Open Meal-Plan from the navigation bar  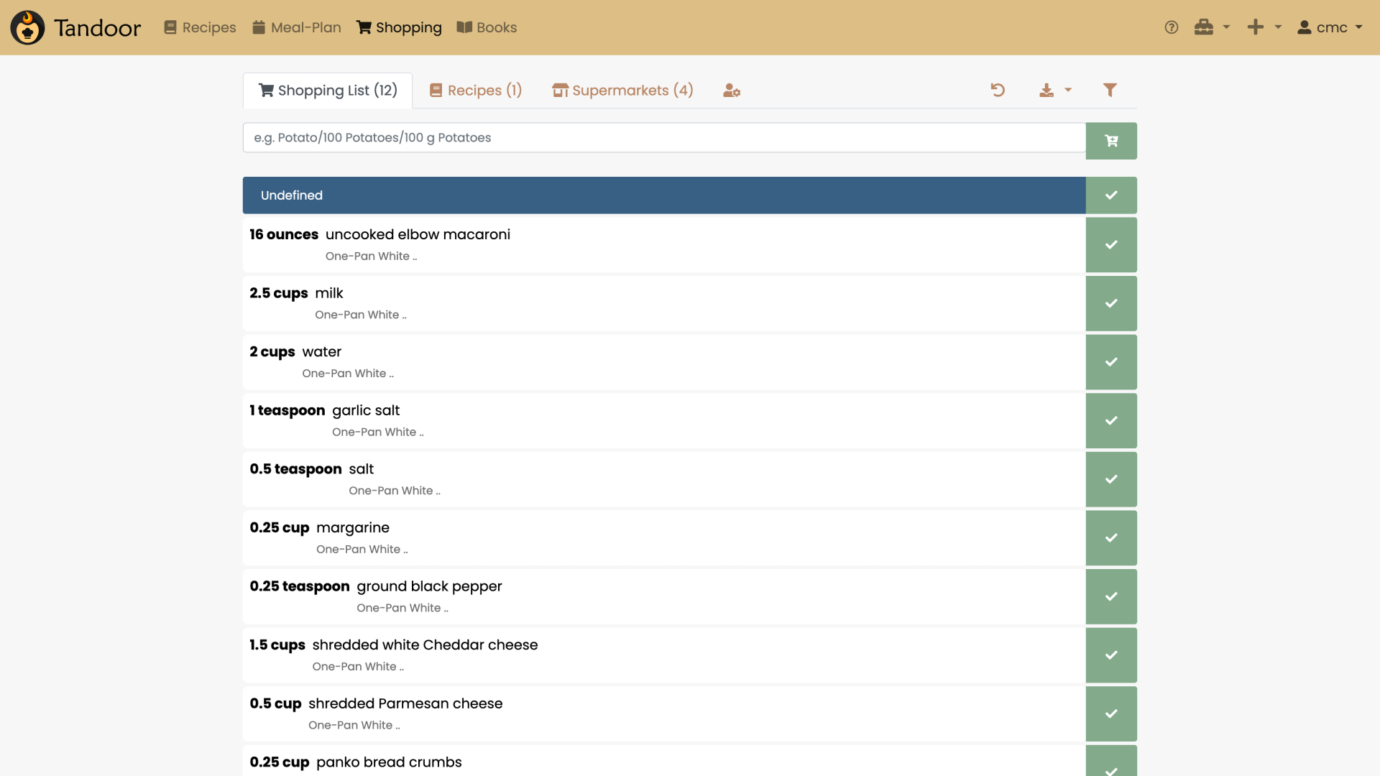click(297, 27)
